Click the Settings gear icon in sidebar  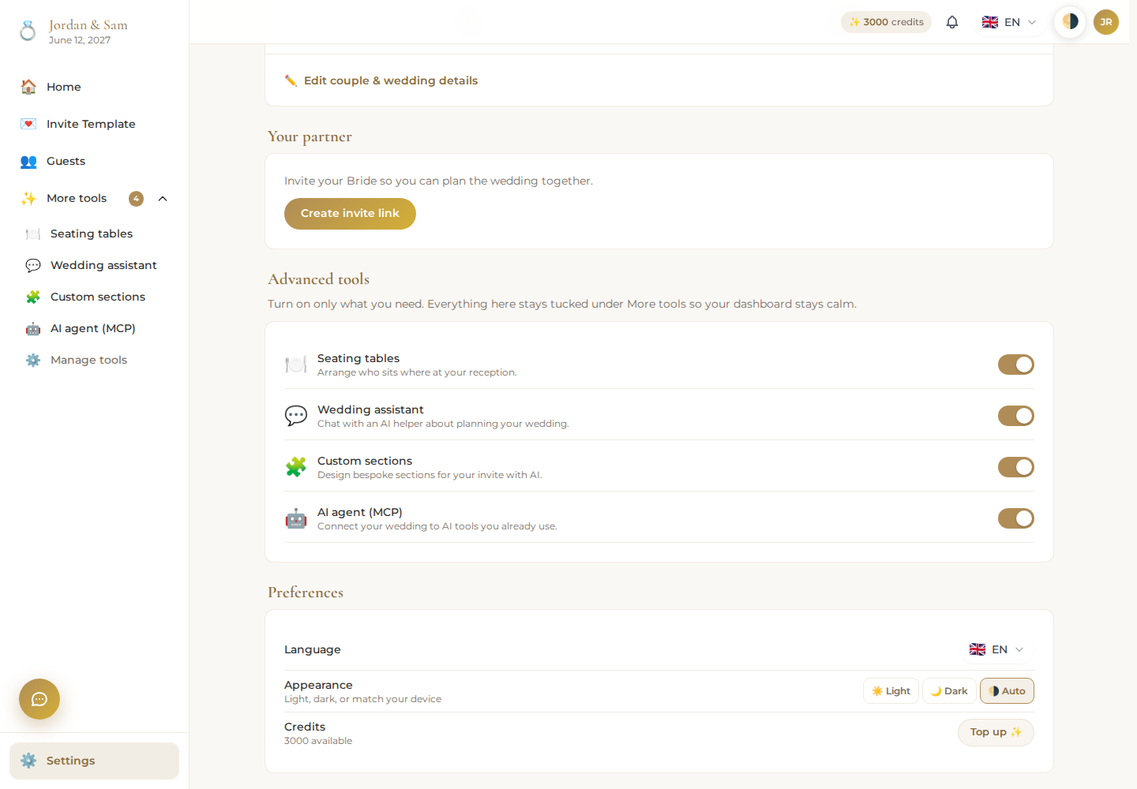click(x=28, y=761)
